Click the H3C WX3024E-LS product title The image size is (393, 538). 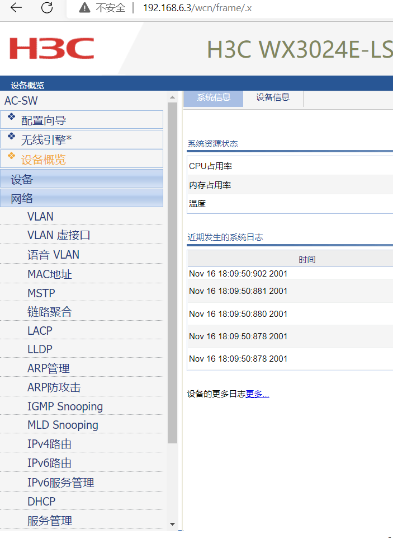(x=300, y=49)
